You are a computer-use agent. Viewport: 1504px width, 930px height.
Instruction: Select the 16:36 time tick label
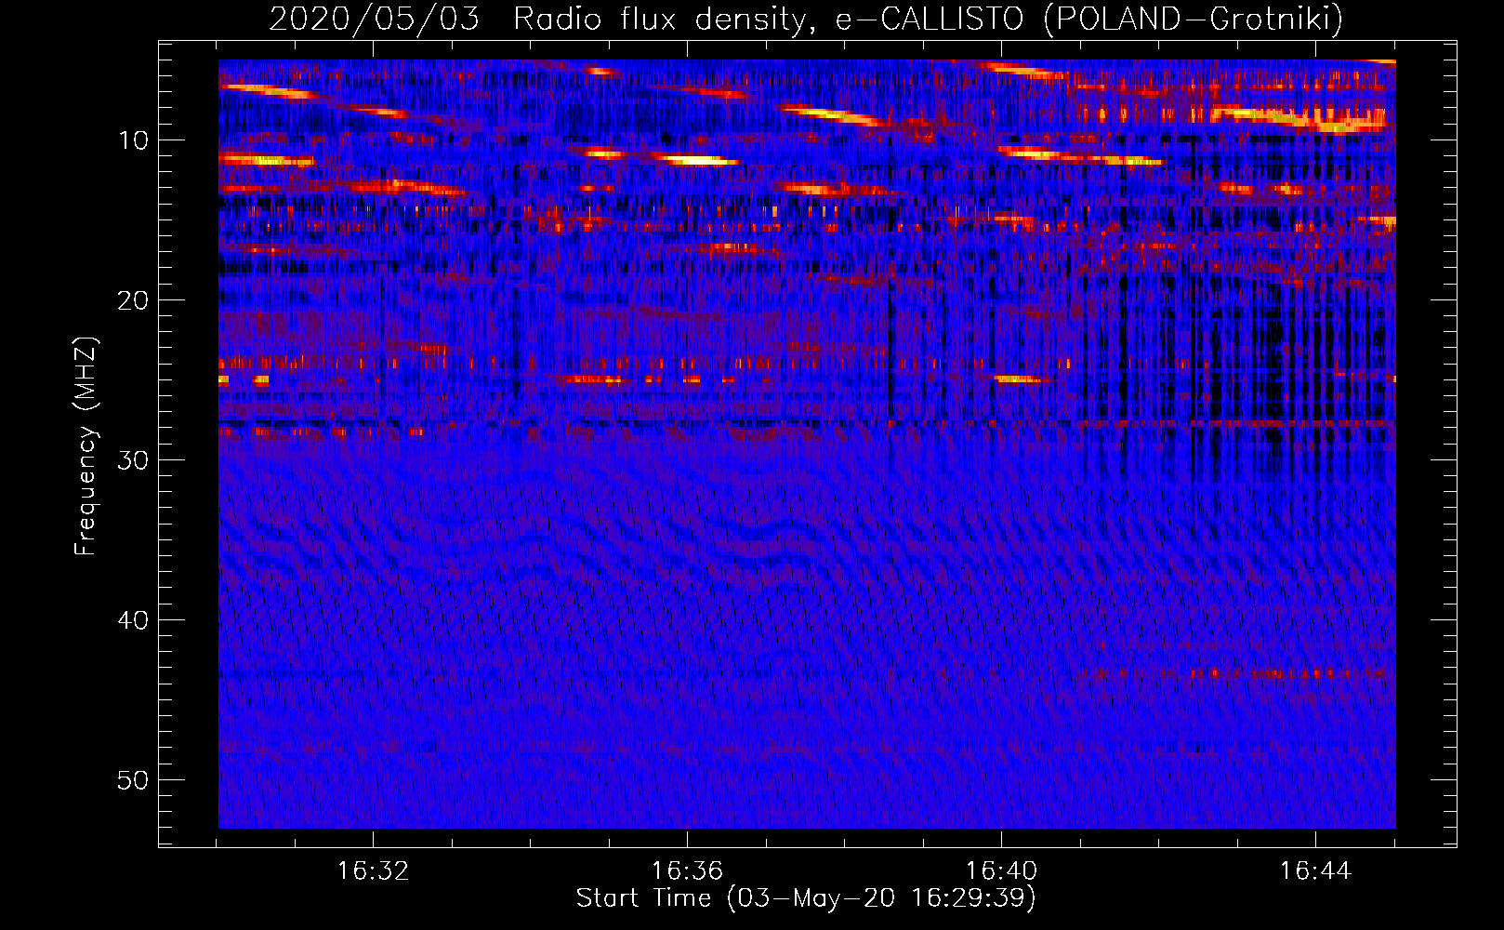[x=687, y=870]
